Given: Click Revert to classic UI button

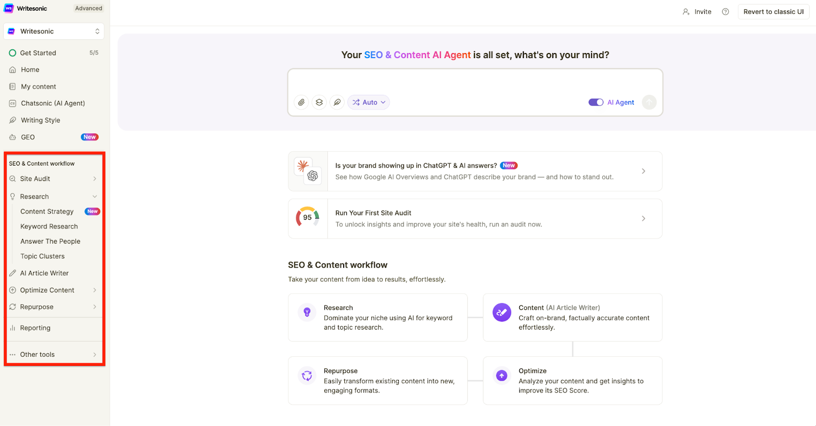Looking at the screenshot, I should click(x=774, y=12).
